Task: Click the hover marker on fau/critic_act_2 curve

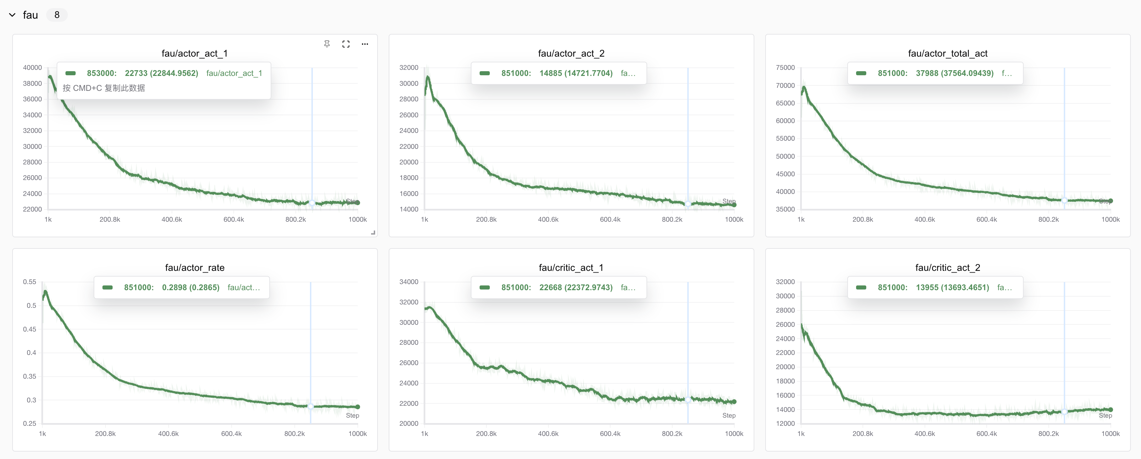Action: tap(1064, 412)
